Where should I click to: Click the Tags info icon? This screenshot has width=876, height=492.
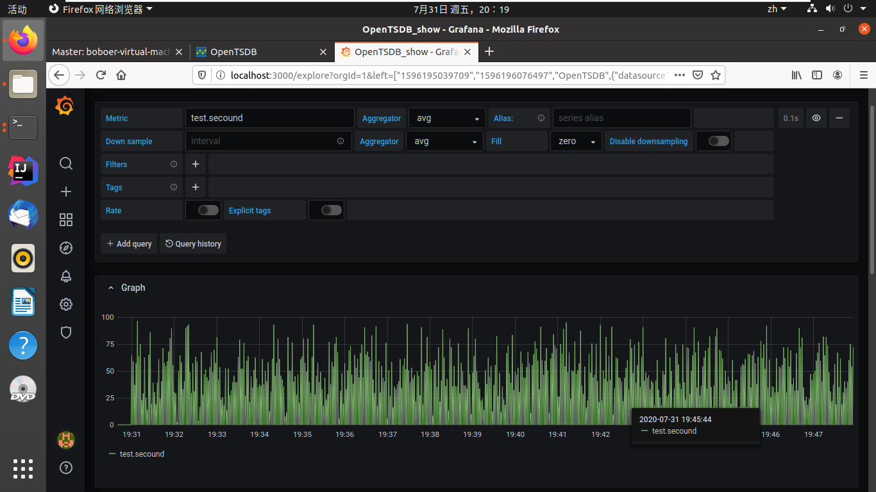174,187
